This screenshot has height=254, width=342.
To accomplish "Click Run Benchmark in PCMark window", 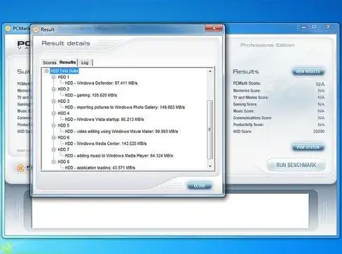I will point(296,165).
